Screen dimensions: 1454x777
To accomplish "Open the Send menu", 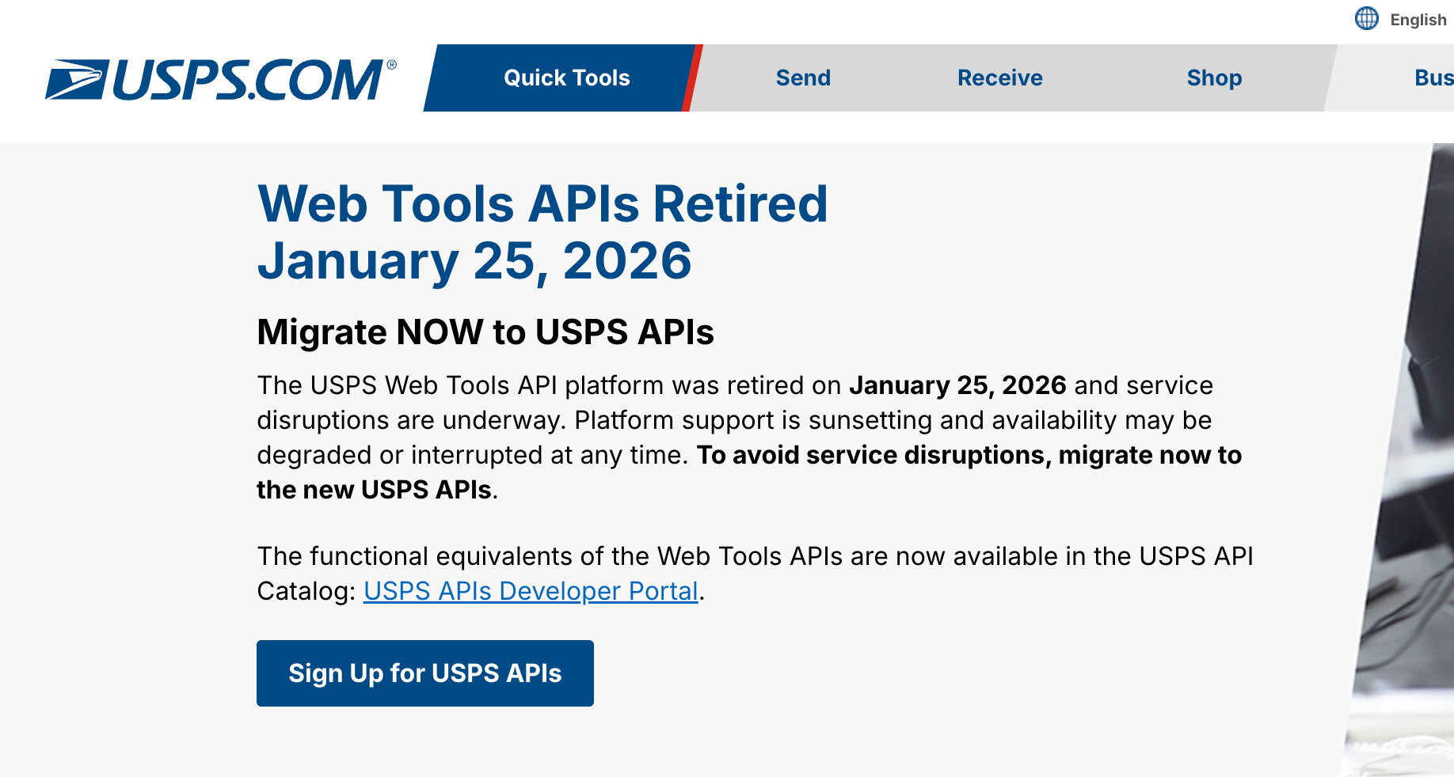I will point(803,78).
